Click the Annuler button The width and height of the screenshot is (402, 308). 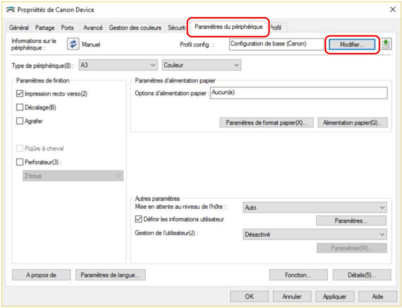pos(291,297)
